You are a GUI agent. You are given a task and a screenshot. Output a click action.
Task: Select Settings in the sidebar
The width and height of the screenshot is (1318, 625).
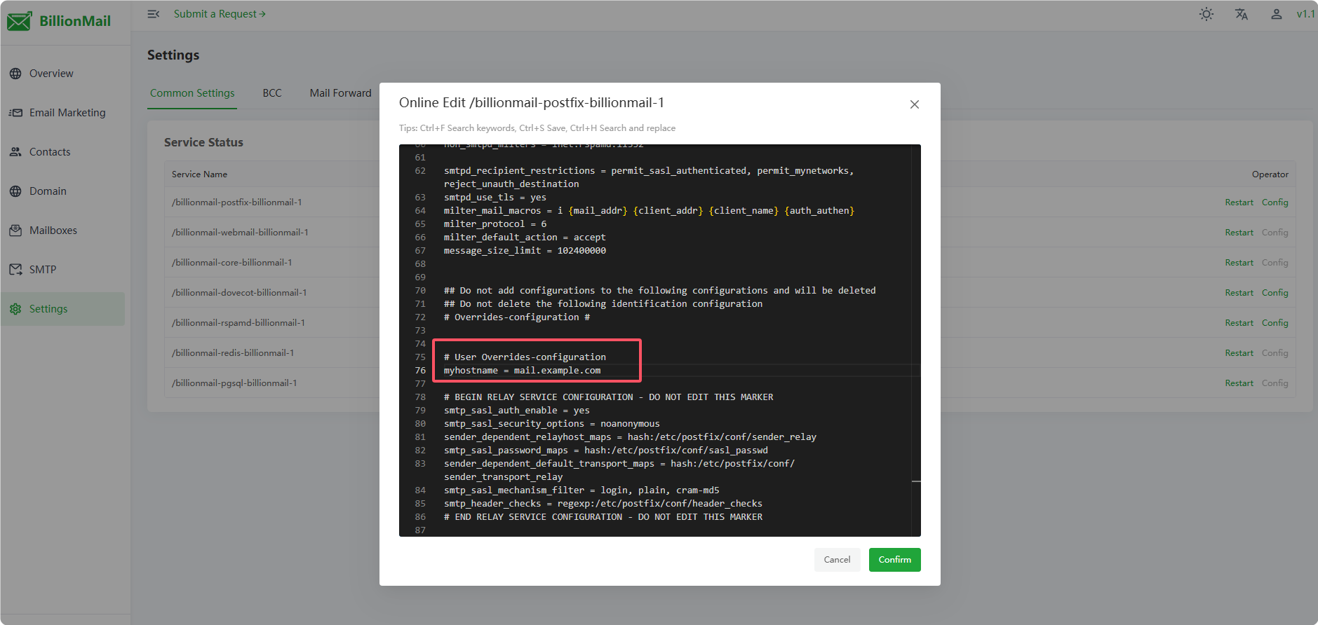pyautogui.click(x=63, y=309)
